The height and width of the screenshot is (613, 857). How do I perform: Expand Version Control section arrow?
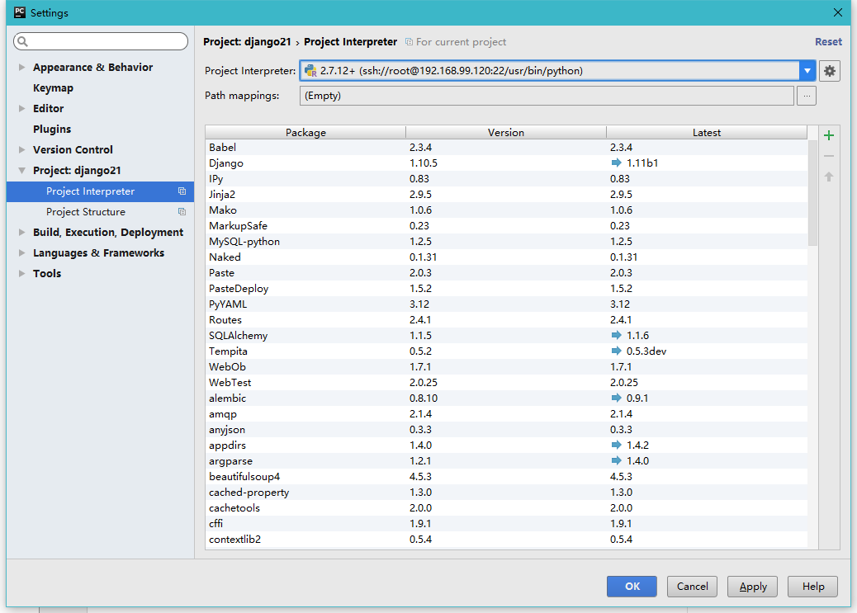(21, 149)
